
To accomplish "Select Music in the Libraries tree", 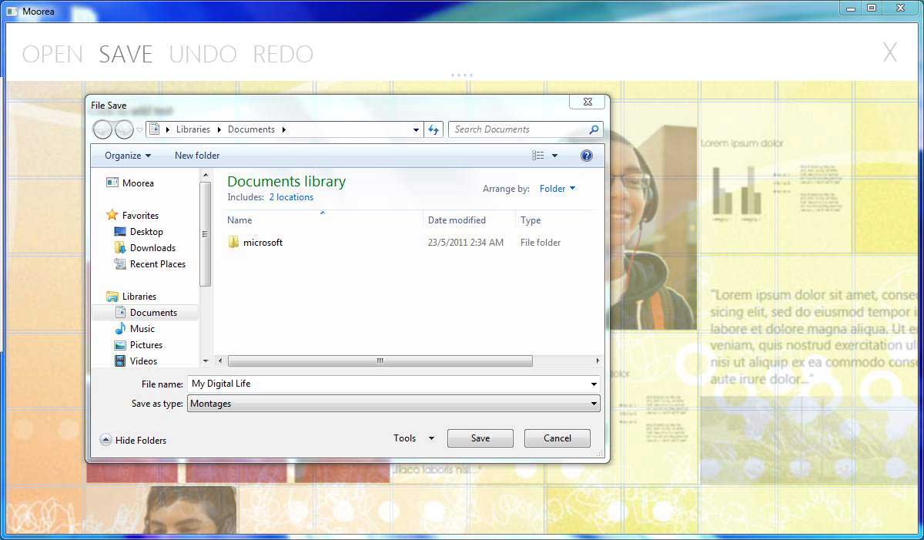I will 142,329.
